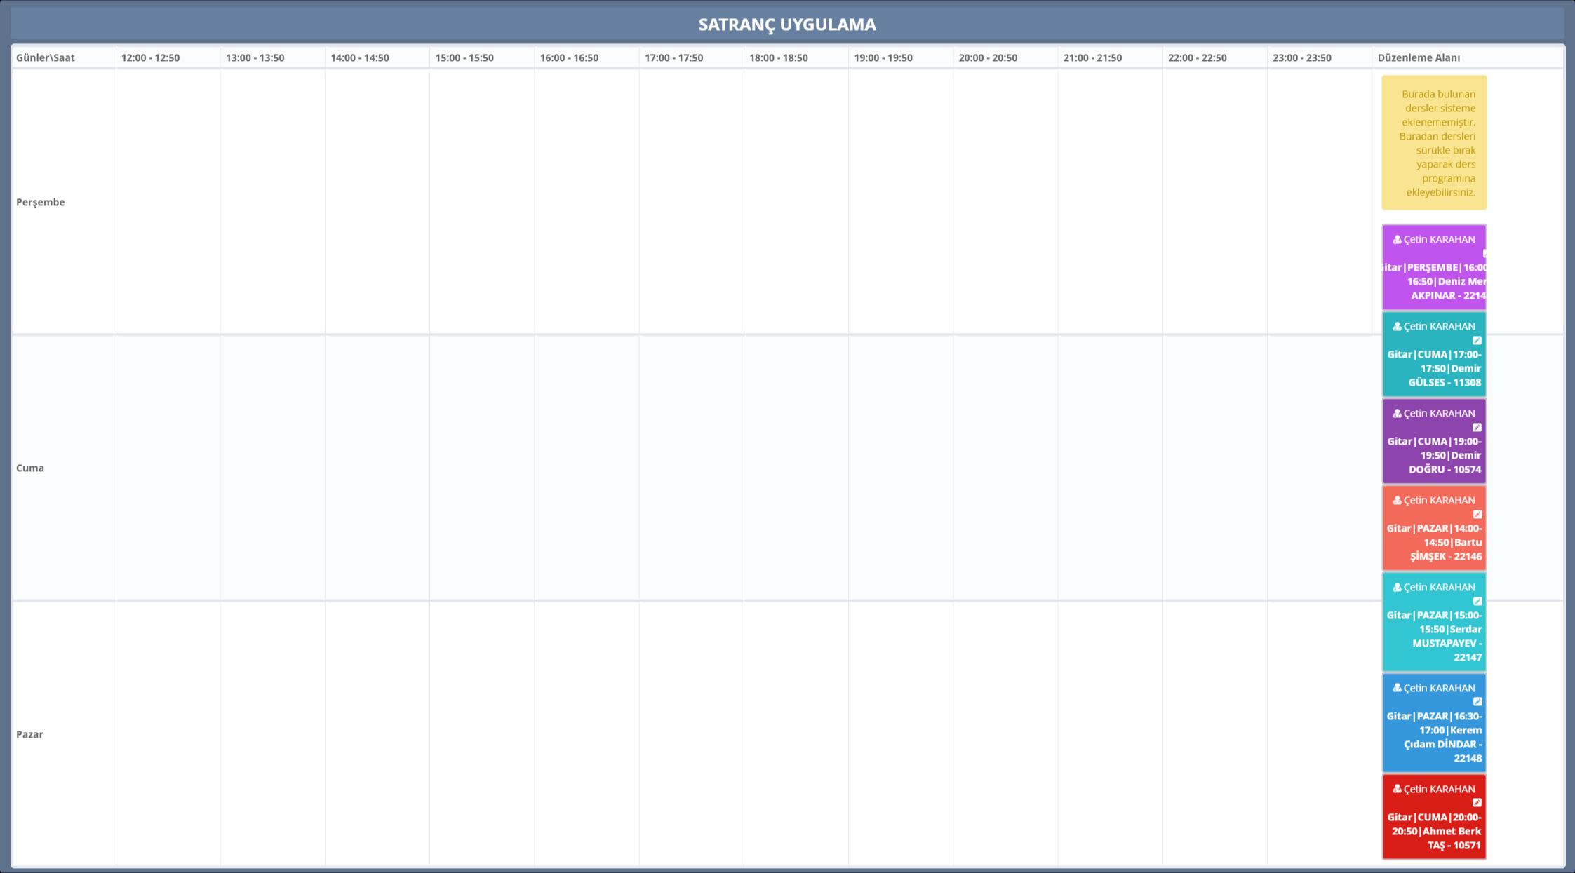The width and height of the screenshot is (1575, 873).
Task: Edit the Bartu ŞİMŞEK Pazar 14:00 lesson
Action: (1477, 514)
